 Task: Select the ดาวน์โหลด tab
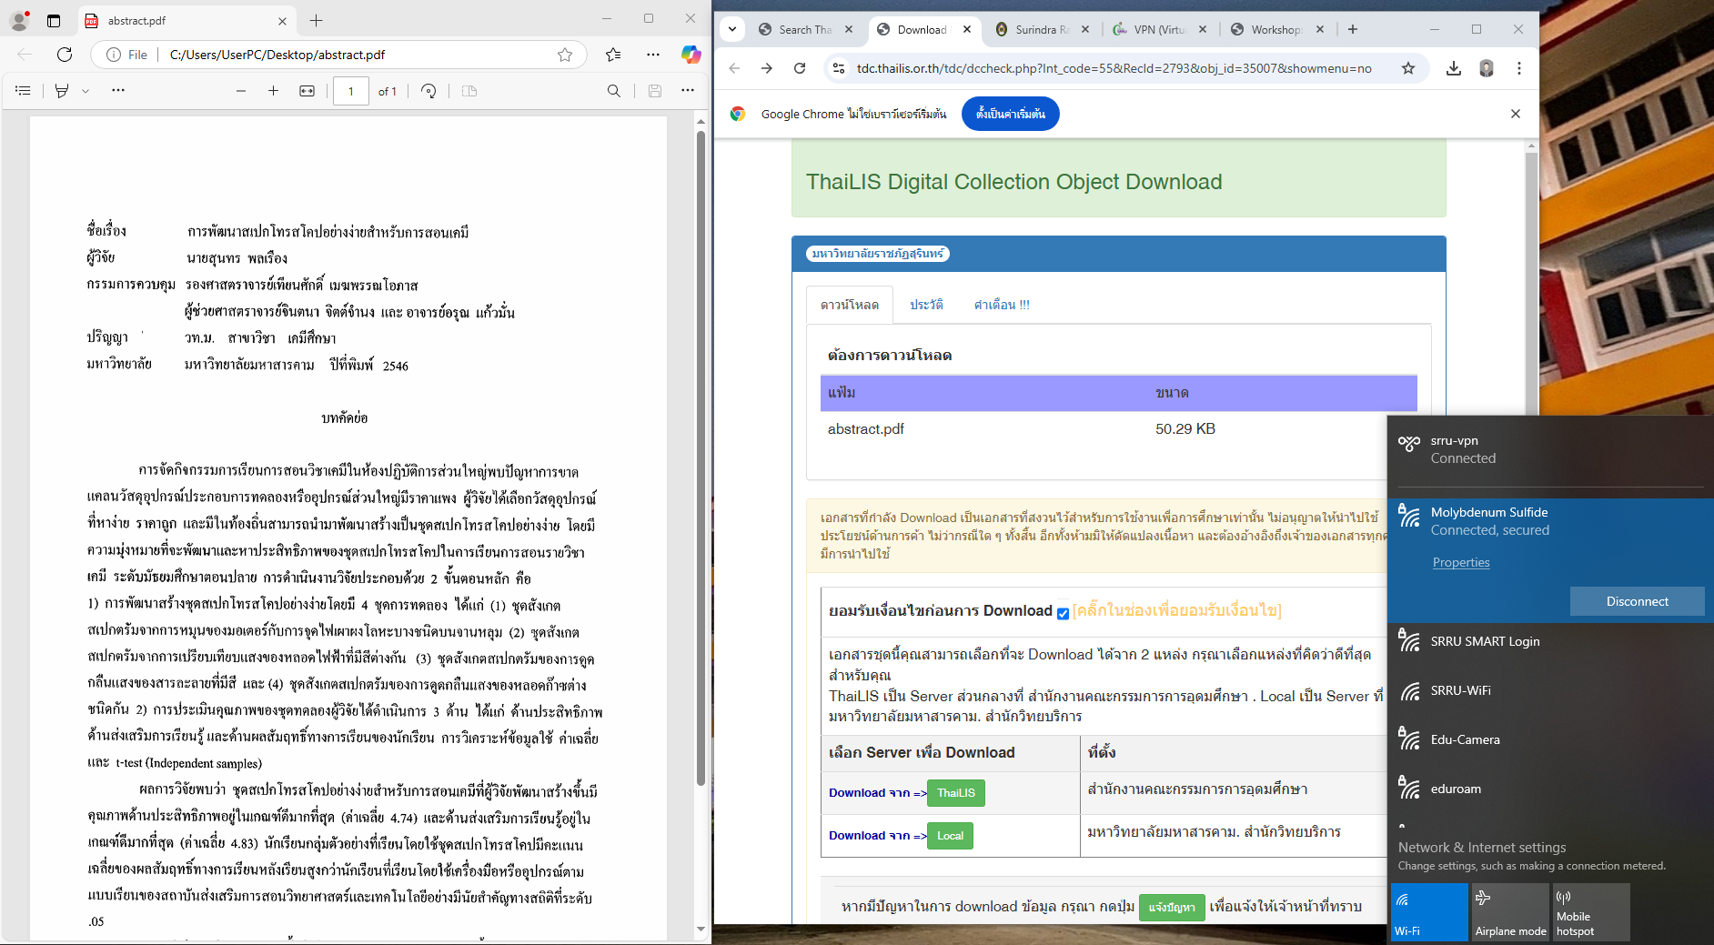point(850,305)
